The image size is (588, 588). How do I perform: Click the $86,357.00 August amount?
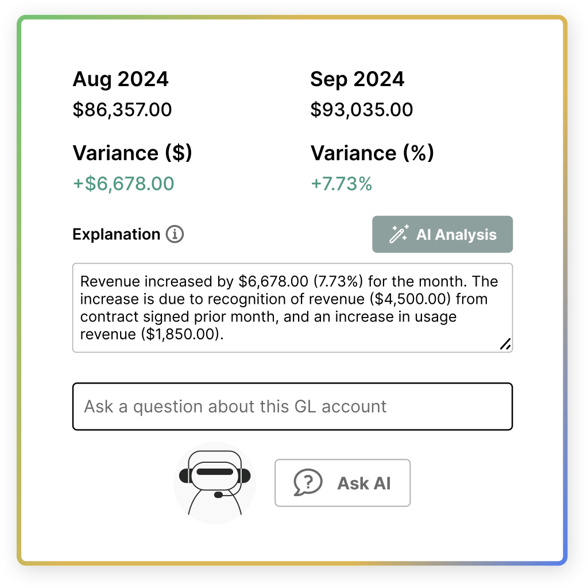tap(122, 110)
